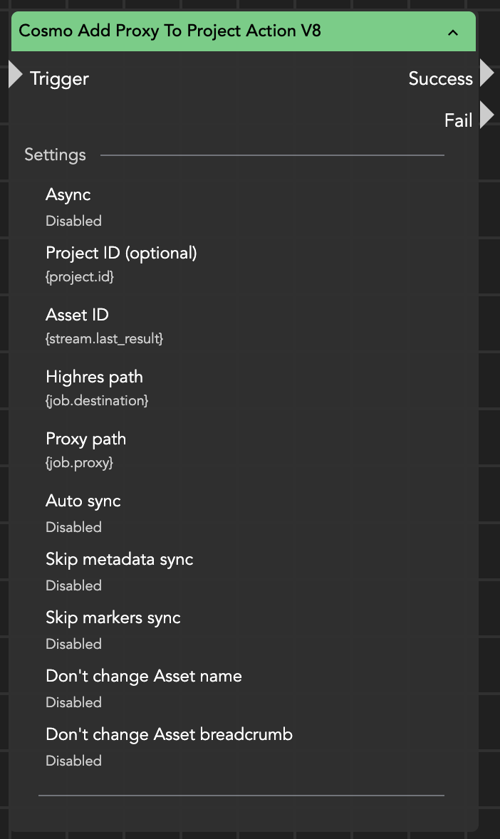Toggle Auto sync Disabled value
The height and width of the screenshot is (839, 500).
point(73,527)
